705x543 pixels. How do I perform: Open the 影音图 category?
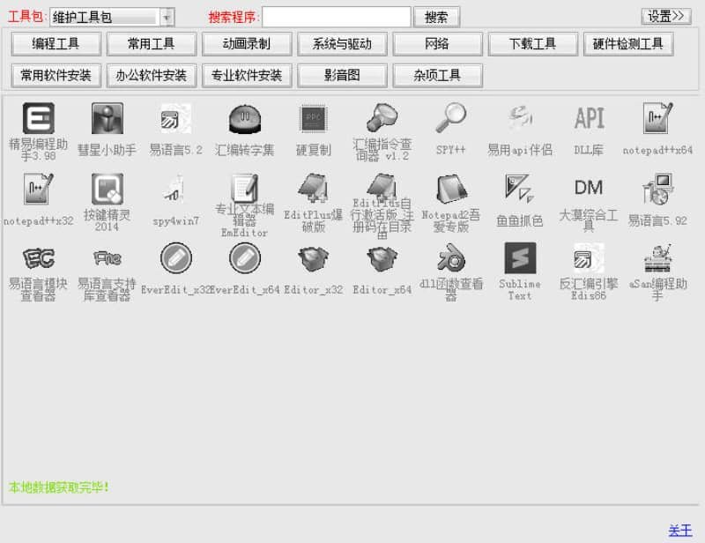pos(342,76)
